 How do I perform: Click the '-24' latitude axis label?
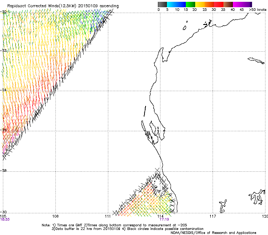[3, 90]
